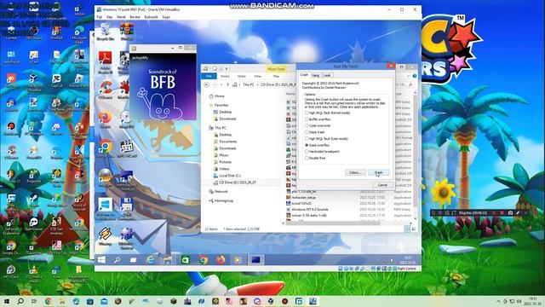
Task: Click guest Windows Start button
Action: [101, 259]
